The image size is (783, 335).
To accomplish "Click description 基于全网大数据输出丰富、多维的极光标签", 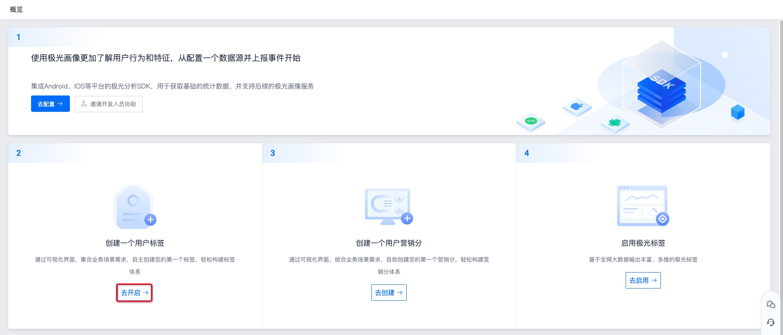I will tap(643, 260).
